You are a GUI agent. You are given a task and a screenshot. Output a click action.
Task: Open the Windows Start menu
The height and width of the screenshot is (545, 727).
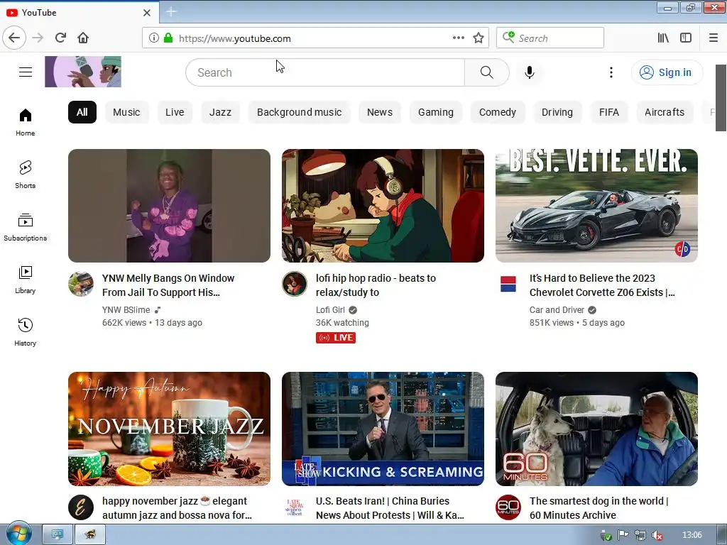click(x=18, y=534)
